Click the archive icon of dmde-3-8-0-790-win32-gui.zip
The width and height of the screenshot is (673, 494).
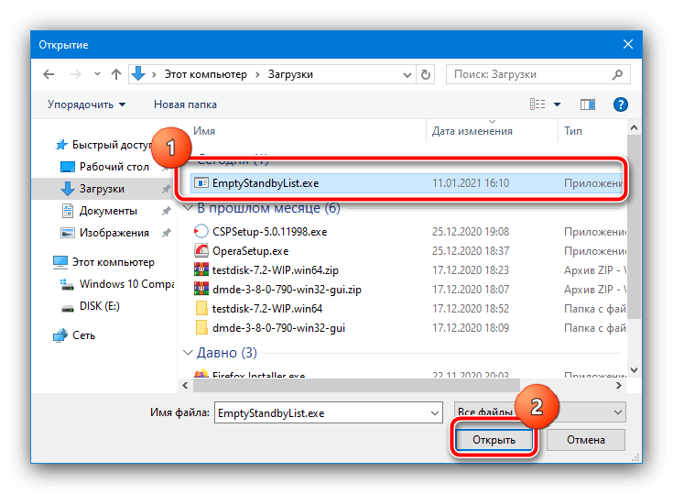pos(201,289)
